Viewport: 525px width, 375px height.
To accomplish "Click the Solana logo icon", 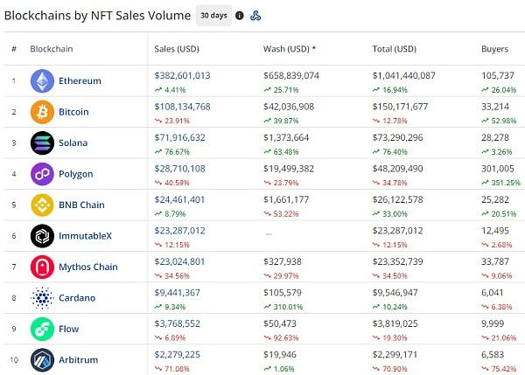I will click(42, 142).
